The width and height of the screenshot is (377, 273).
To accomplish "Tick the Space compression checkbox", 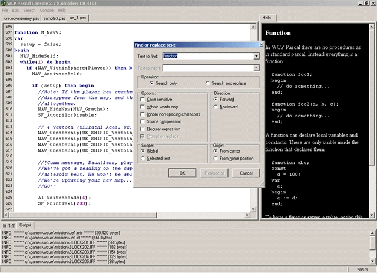I will (x=143, y=121).
